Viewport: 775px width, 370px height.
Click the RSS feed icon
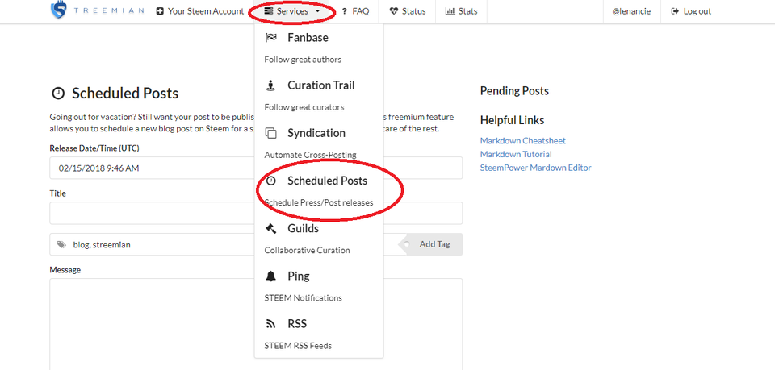[x=270, y=324]
